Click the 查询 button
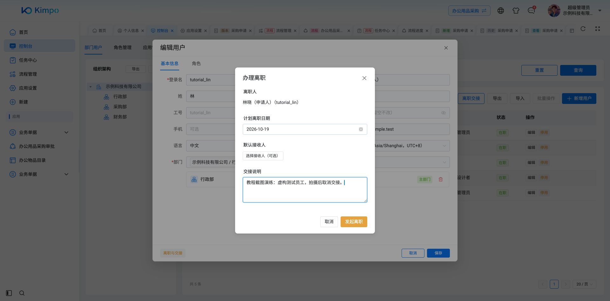The width and height of the screenshot is (610, 301). [x=578, y=70]
